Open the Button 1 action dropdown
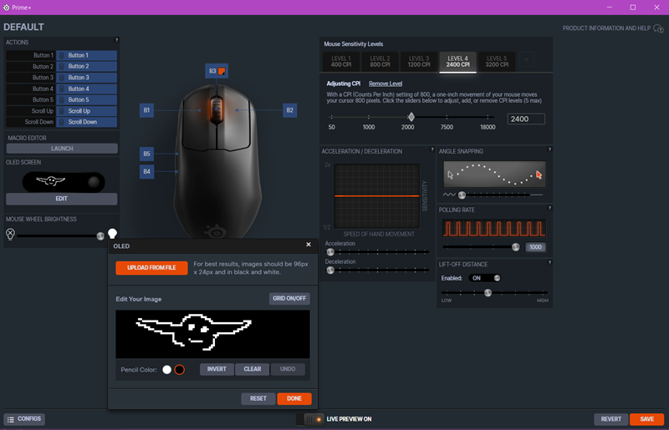669x430 pixels. click(87, 55)
